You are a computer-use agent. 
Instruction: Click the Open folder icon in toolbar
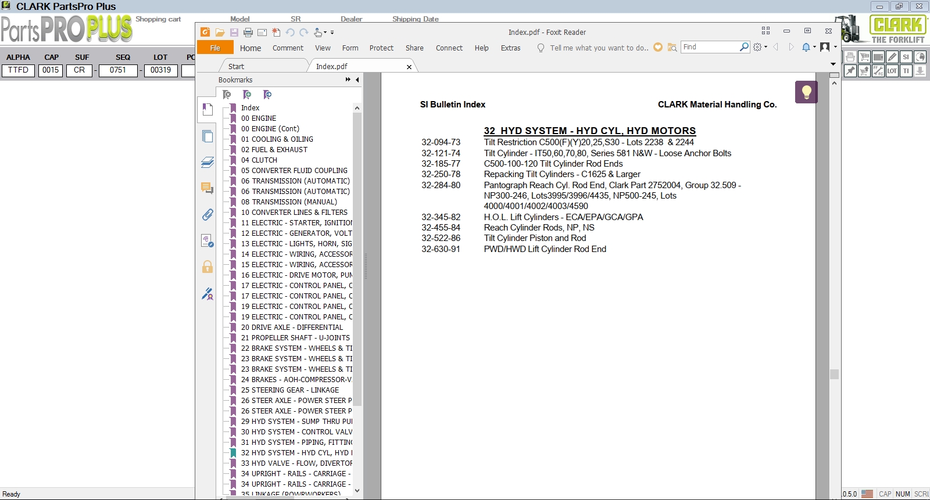click(x=220, y=33)
